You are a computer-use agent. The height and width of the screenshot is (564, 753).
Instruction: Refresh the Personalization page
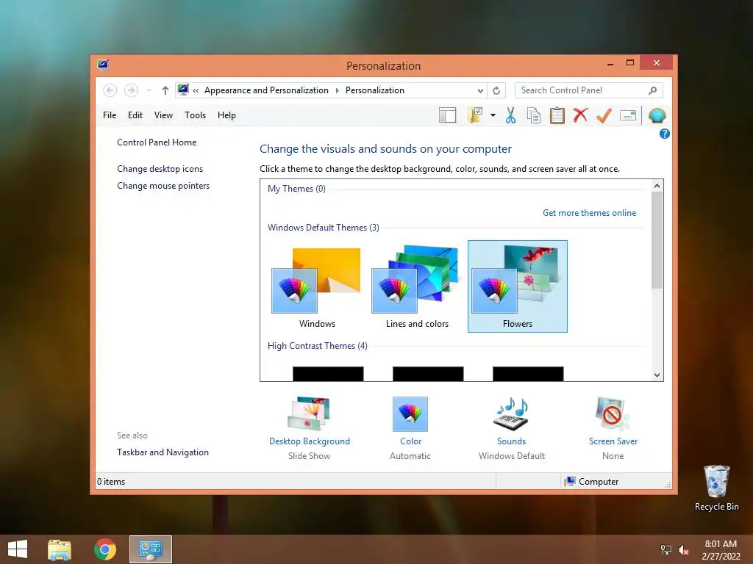pos(496,90)
